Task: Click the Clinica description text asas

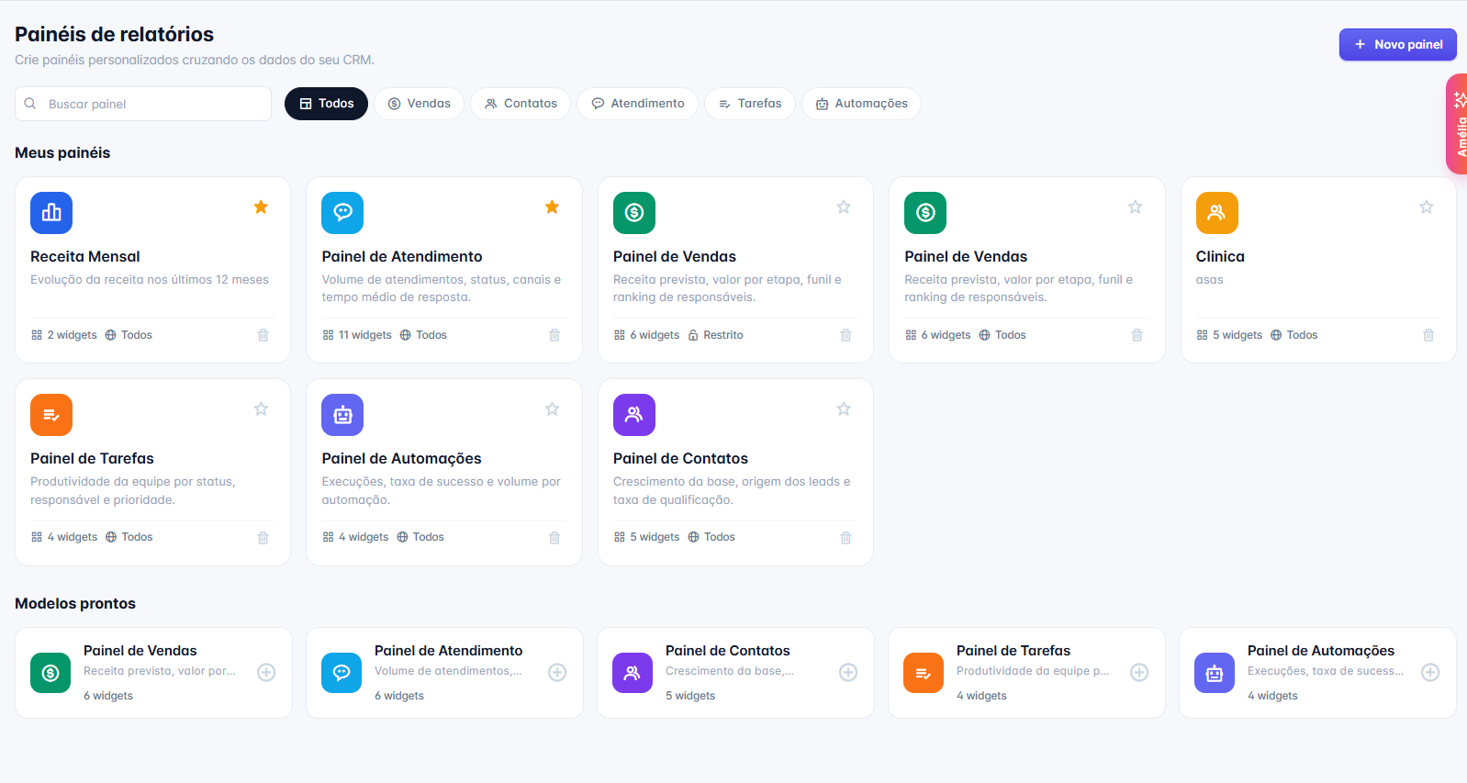Action: (1209, 280)
